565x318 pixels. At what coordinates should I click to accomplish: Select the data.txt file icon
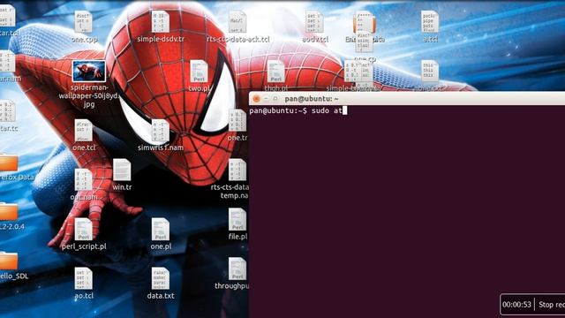(161, 278)
